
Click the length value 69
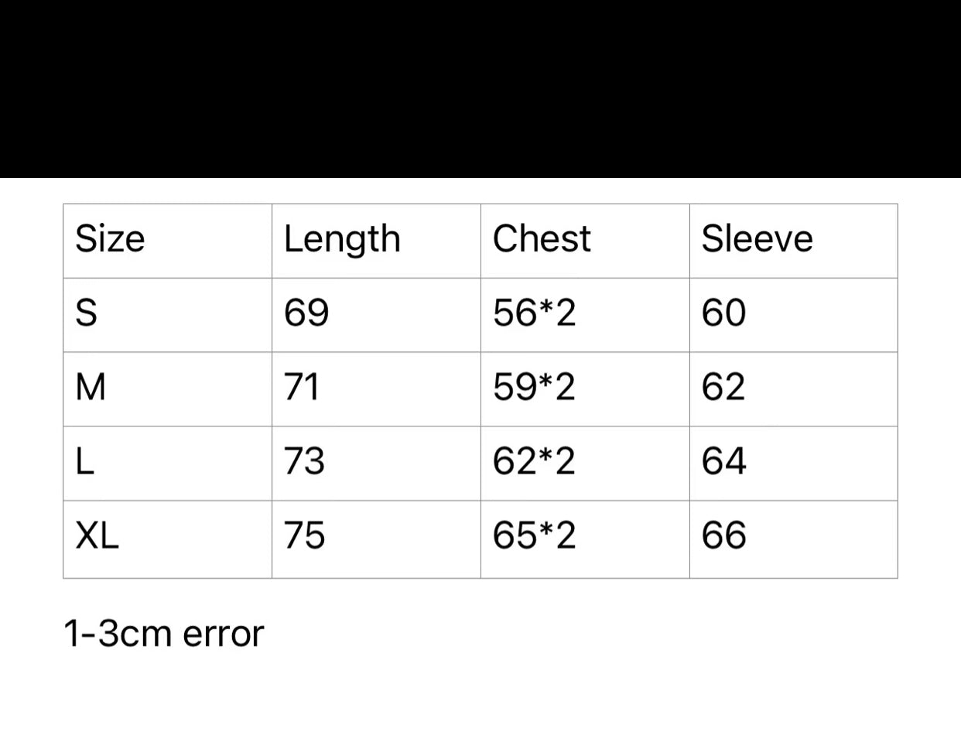[306, 313]
